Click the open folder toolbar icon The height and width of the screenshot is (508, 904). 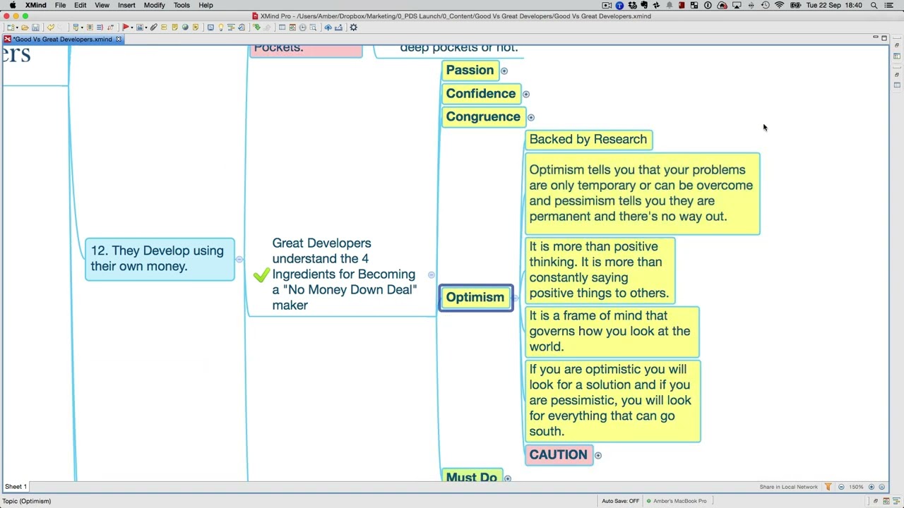(25, 28)
